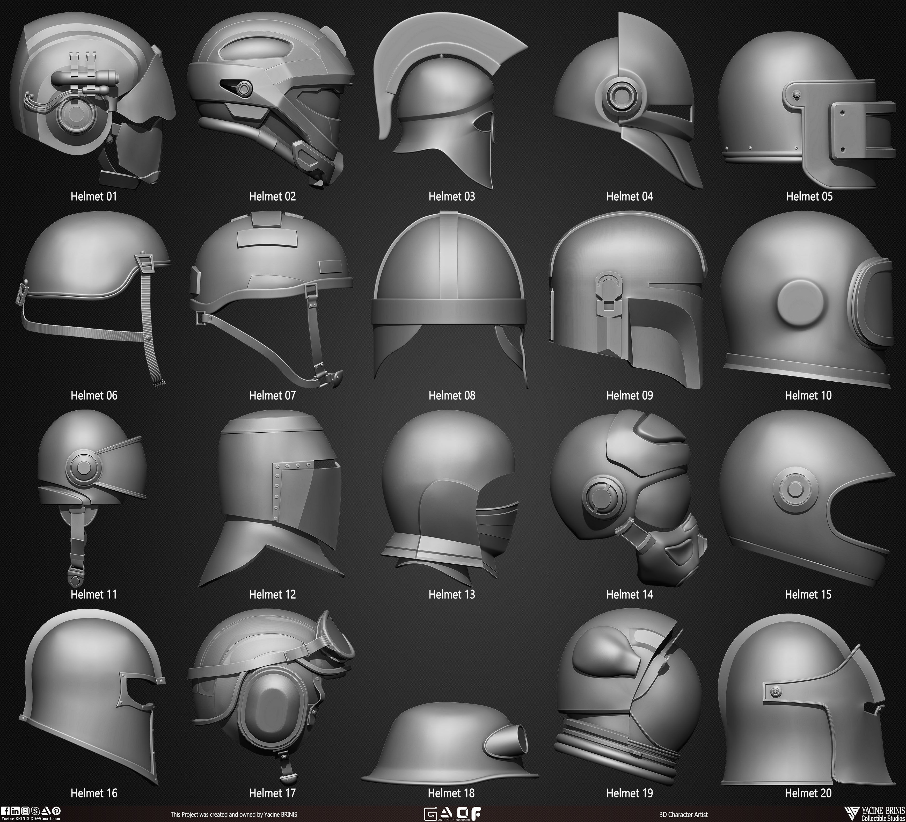The height and width of the screenshot is (822, 906).
Task: Click the ArtStation logo labeled ARTSTATION
Action: tap(447, 814)
